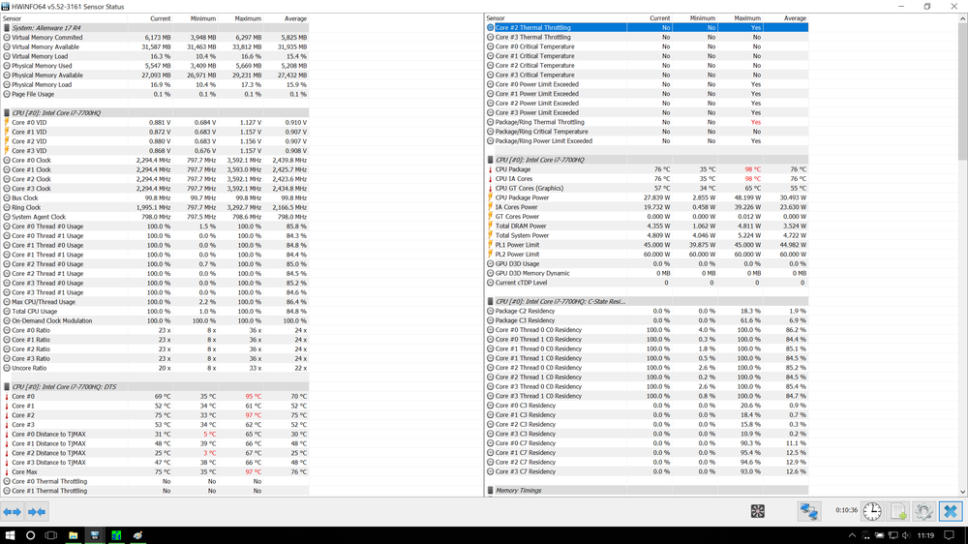The image size is (968, 544).
Task: Click the left panel's Maximum column header
Action: (x=248, y=18)
